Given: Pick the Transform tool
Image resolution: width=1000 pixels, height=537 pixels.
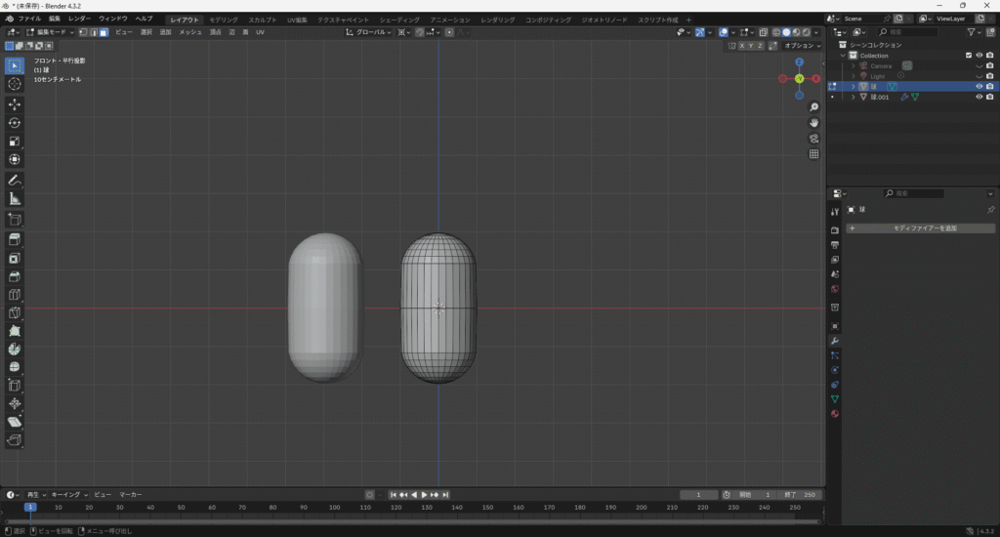Looking at the screenshot, I should [x=14, y=159].
